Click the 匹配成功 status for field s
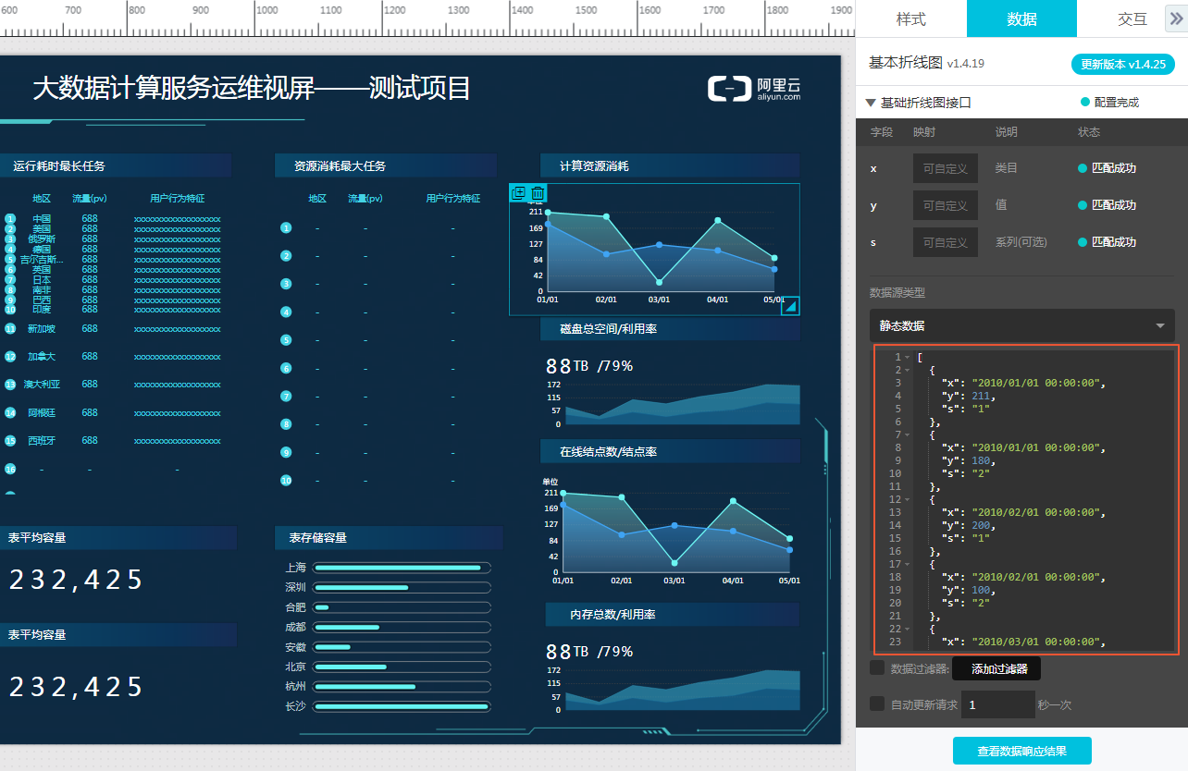 click(1107, 242)
